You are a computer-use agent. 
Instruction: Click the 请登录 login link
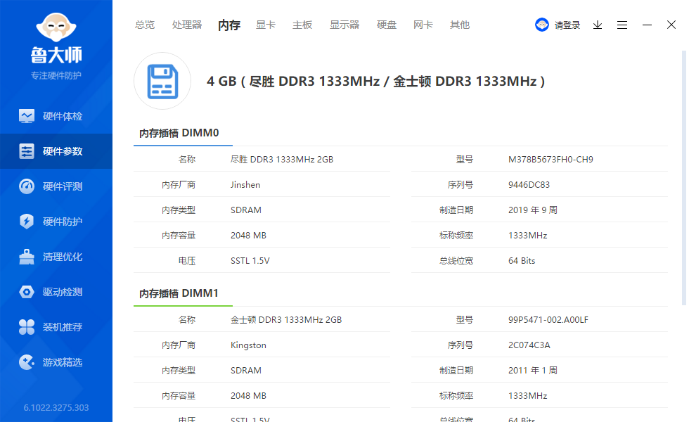567,25
